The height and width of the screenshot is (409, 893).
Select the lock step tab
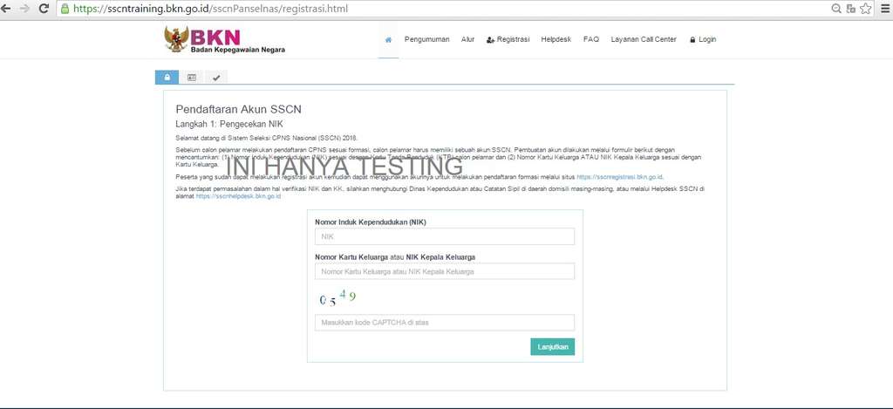tap(167, 78)
